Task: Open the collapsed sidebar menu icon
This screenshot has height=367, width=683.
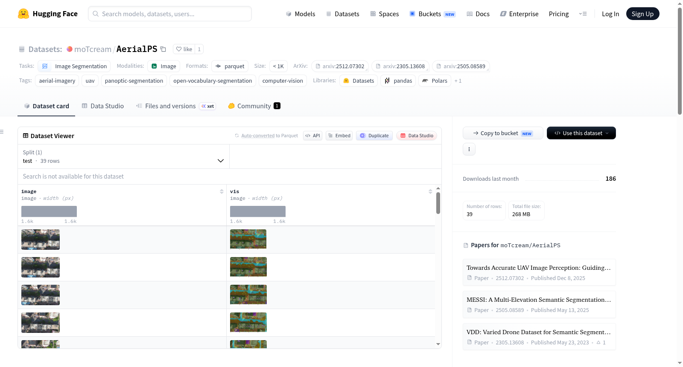Action: pos(2,132)
